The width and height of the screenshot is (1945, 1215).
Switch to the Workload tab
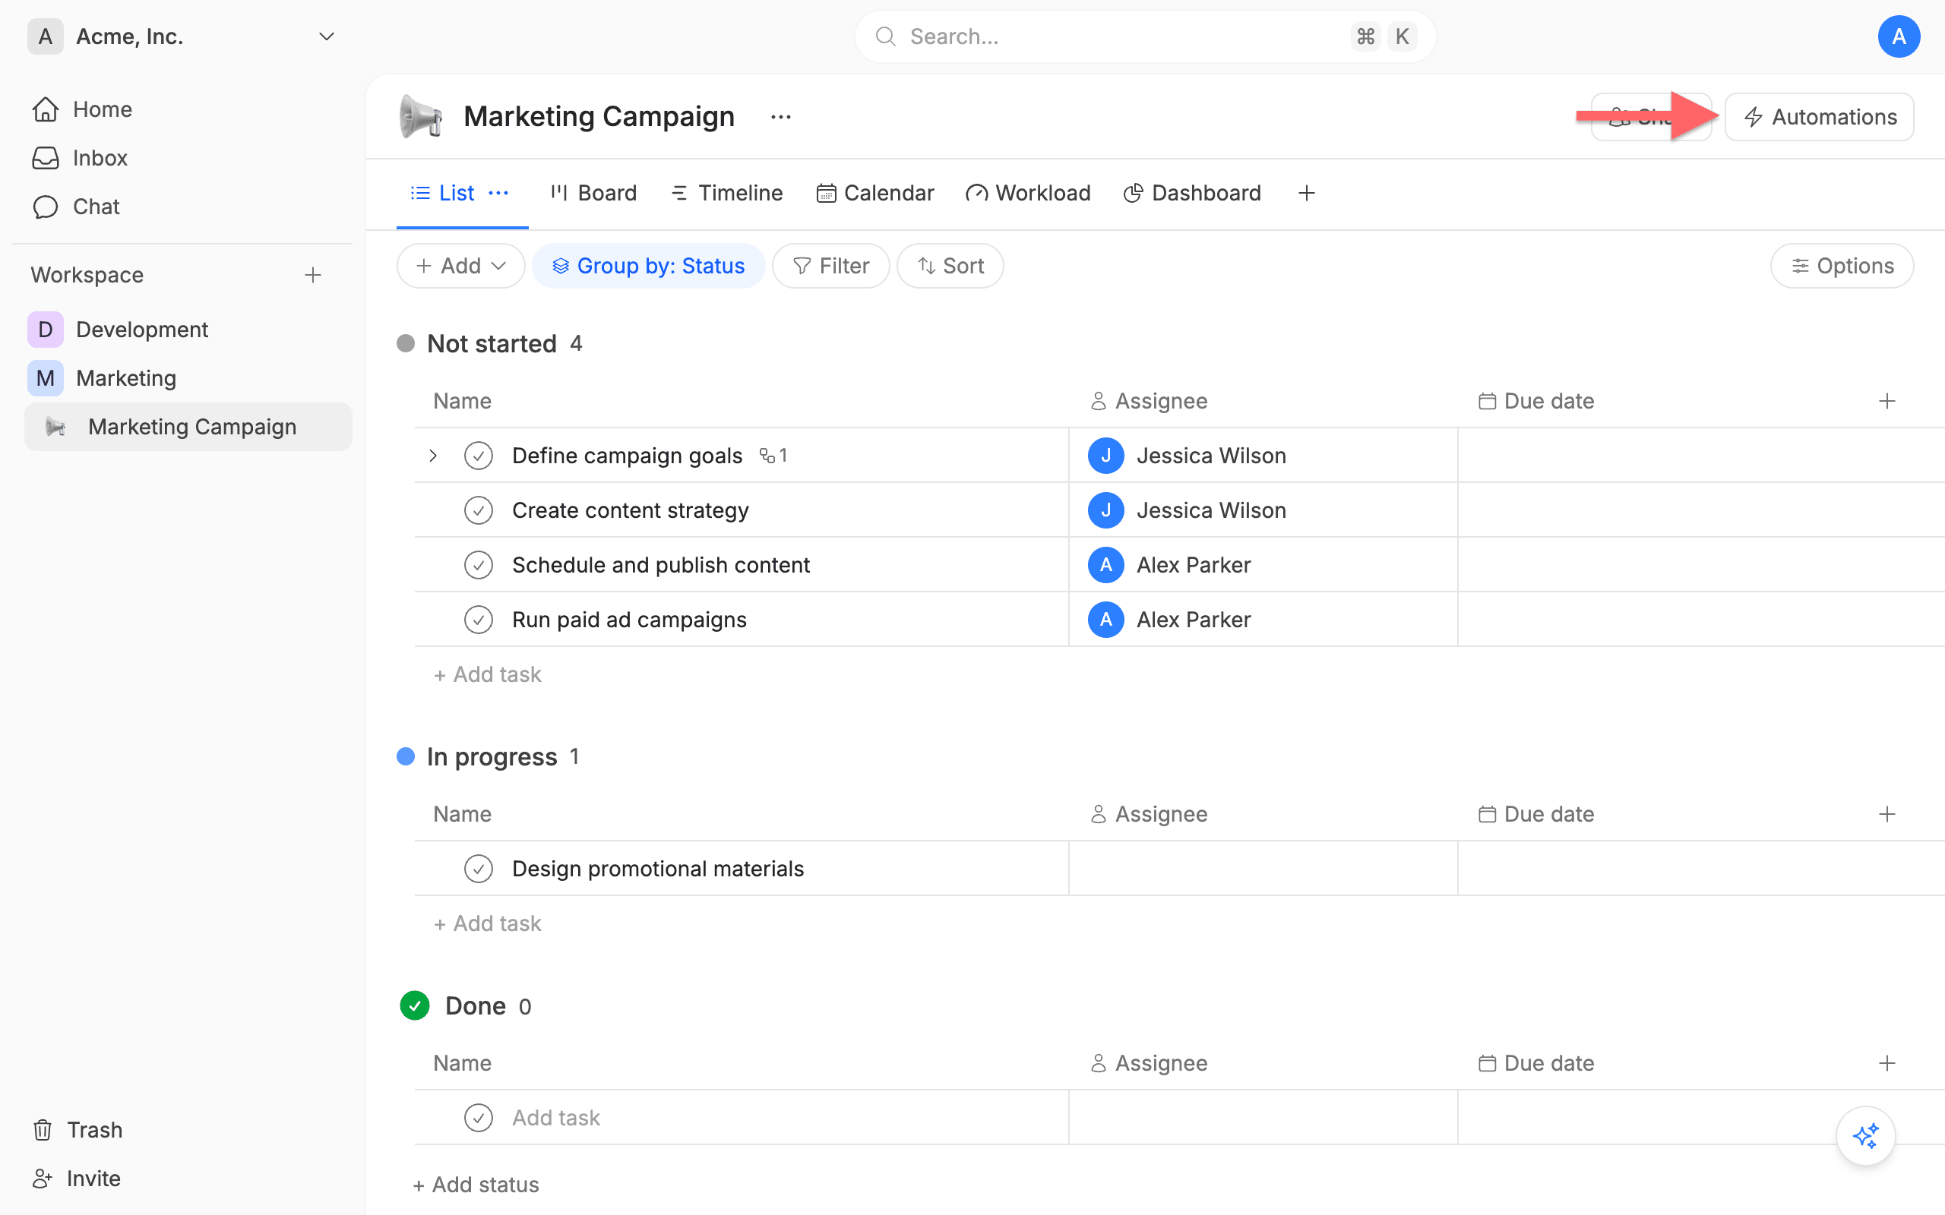click(1028, 193)
